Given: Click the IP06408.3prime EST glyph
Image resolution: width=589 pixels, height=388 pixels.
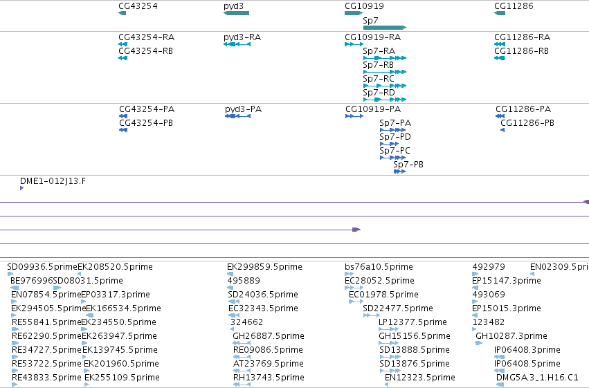Looking at the screenshot, I should point(500,357).
